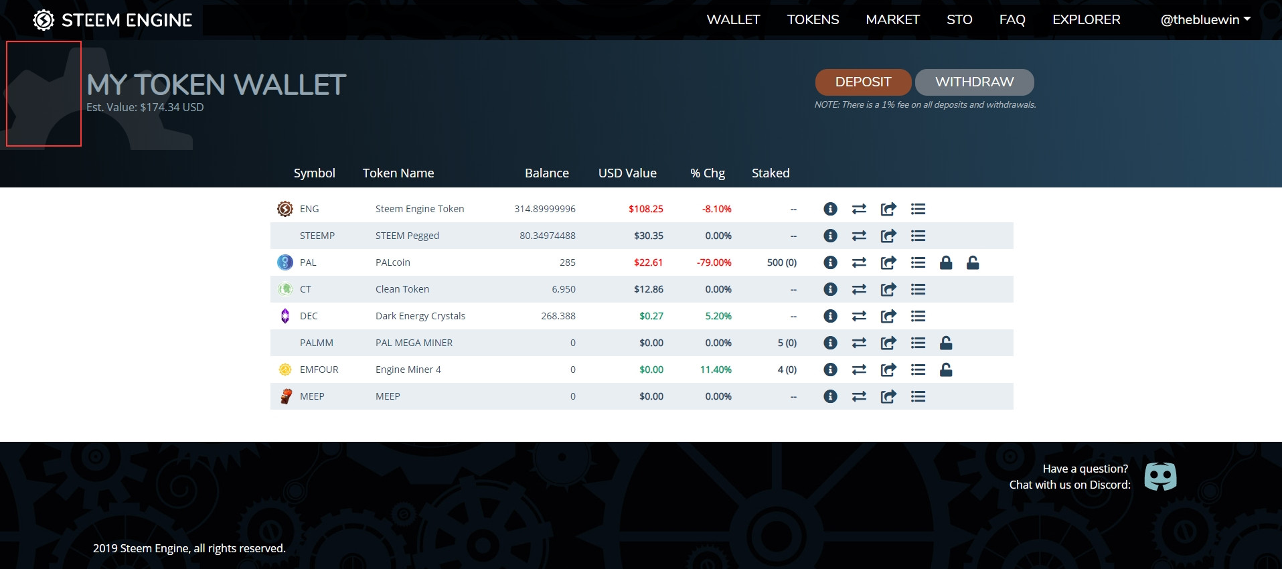The image size is (1282, 569).
Task: Click the Est. Value $174.34 USD text
Action: tap(145, 107)
